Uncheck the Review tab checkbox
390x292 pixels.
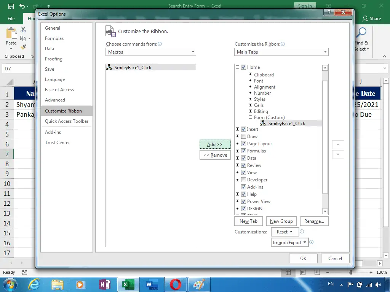coord(243,165)
